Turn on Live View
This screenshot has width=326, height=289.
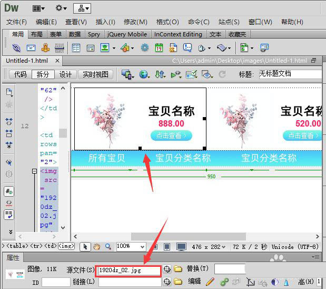96,74
